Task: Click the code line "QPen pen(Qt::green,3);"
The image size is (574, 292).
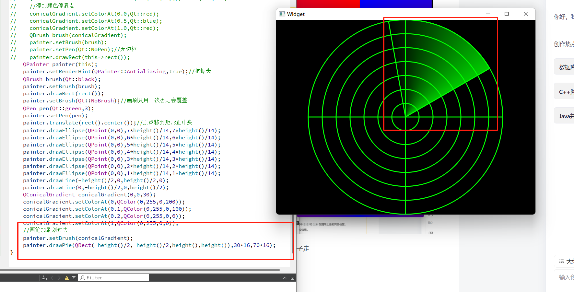Action: click(59, 108)
